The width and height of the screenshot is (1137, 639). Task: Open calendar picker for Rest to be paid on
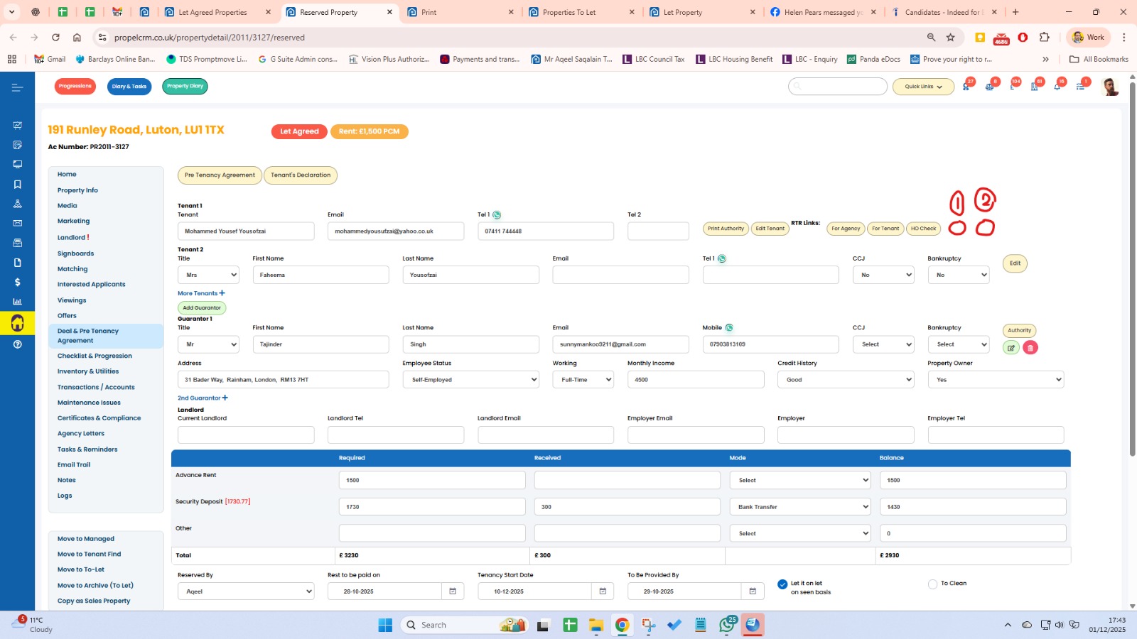452,591
